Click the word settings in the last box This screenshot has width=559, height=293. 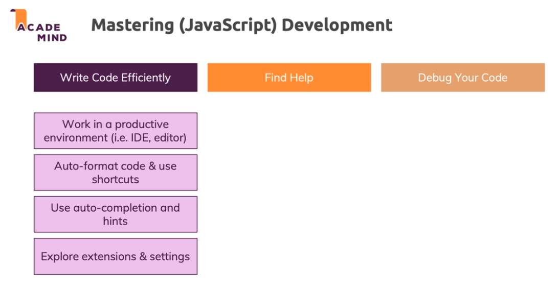[169, 256]
